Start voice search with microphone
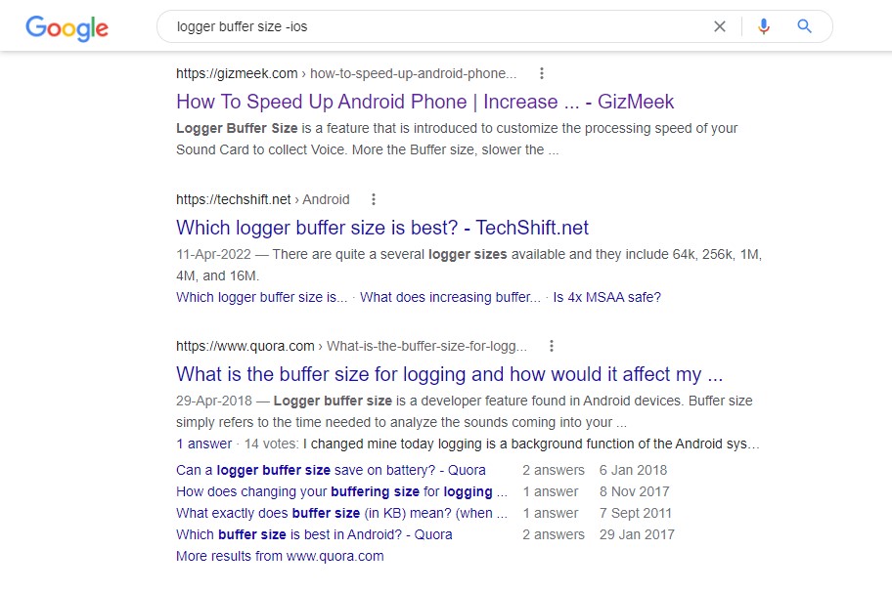Viewport: 892px width, 592px height. (764, 26)
